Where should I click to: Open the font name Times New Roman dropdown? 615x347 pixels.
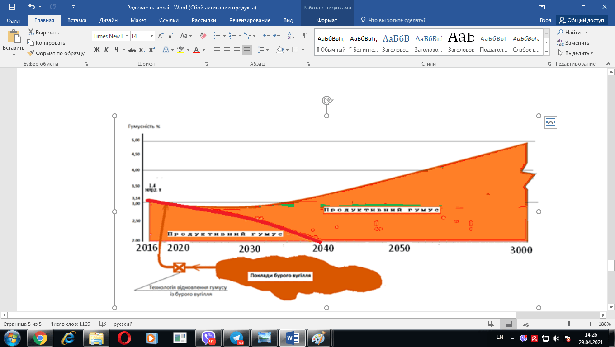coord(127,36)
